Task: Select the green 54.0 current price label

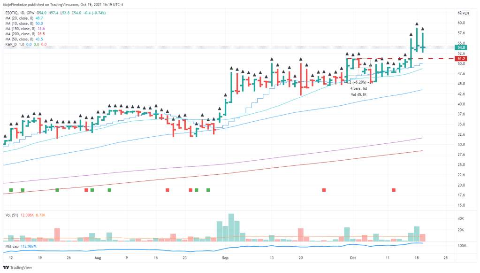Action: (461, 47)
